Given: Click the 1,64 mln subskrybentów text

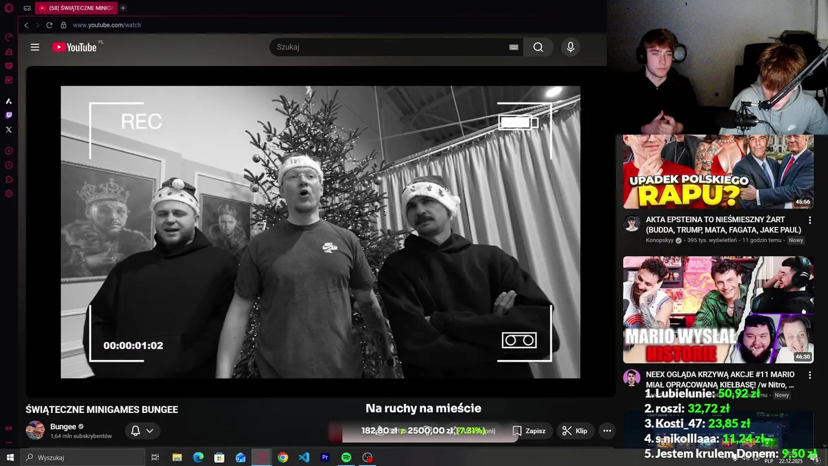Looking at the screenshot, I should pos(81,436).
